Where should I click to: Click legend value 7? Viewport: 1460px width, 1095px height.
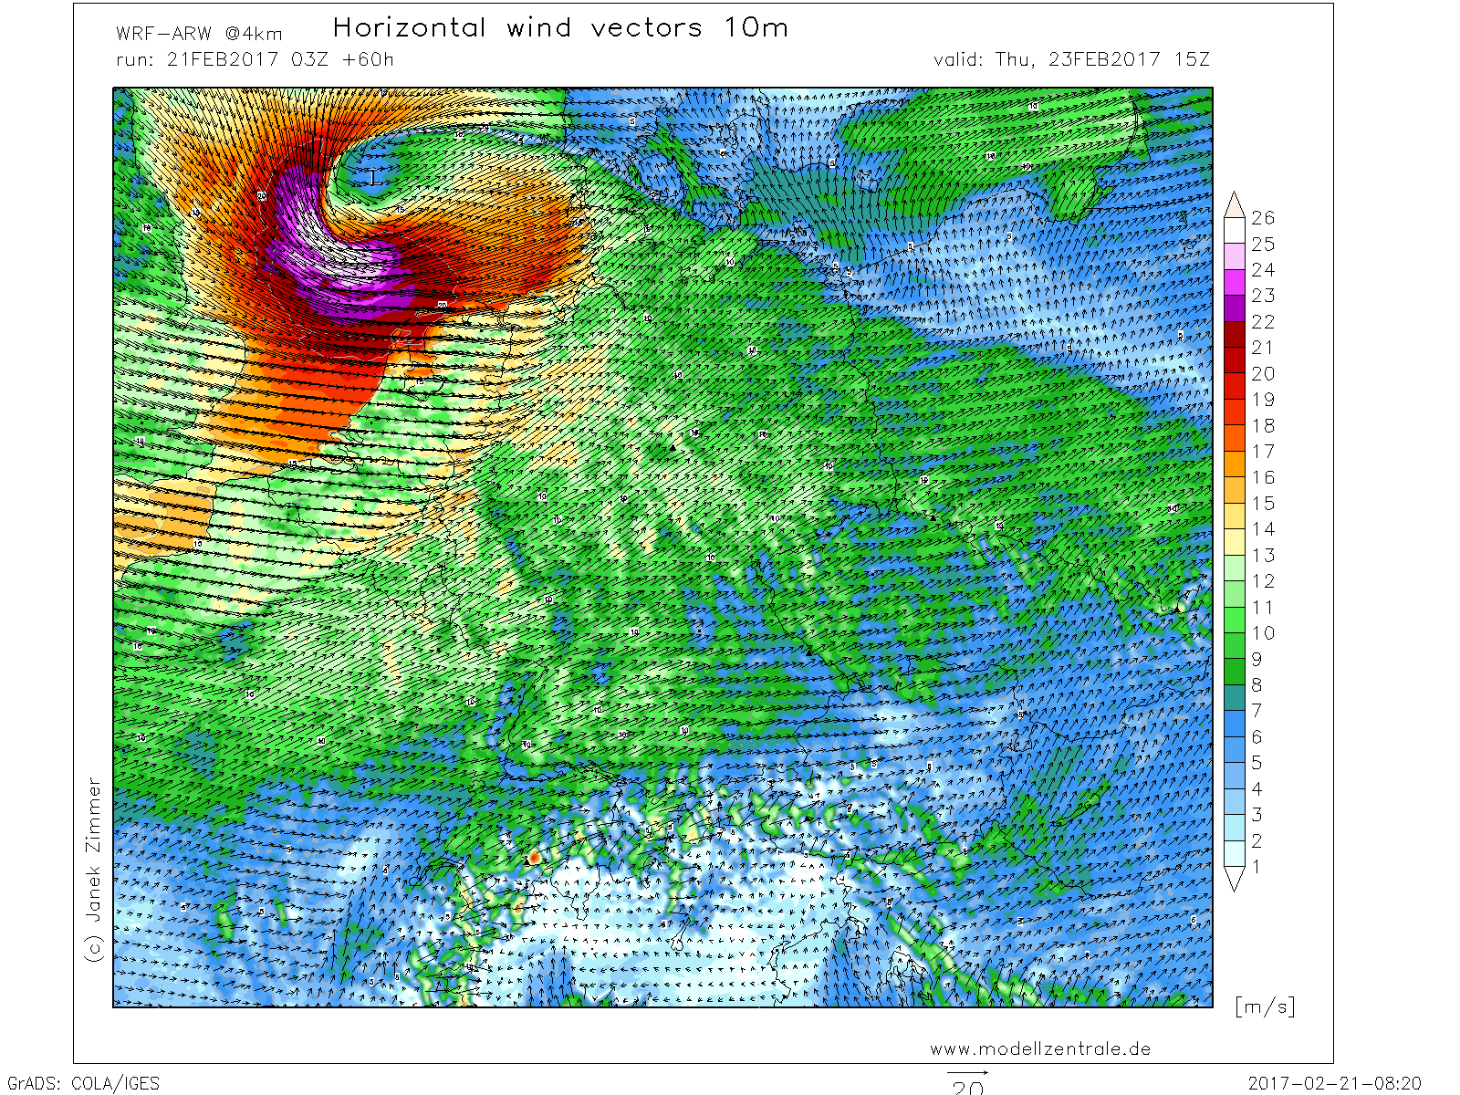coord(1257,710)
